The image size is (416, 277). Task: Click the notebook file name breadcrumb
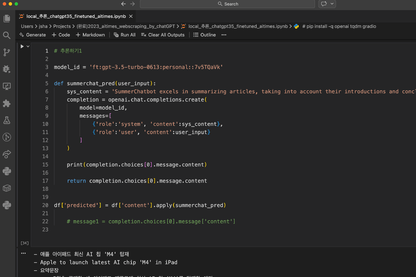pos(238,26)
